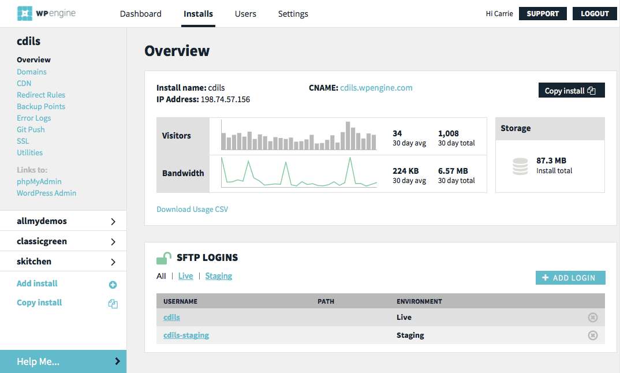Viewport: 620px width, 373px height.
Task: Open the Installs tab
Action: (198, 14)
